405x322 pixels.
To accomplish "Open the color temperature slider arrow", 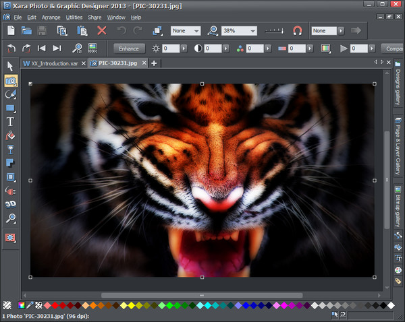I will [310, 49].
